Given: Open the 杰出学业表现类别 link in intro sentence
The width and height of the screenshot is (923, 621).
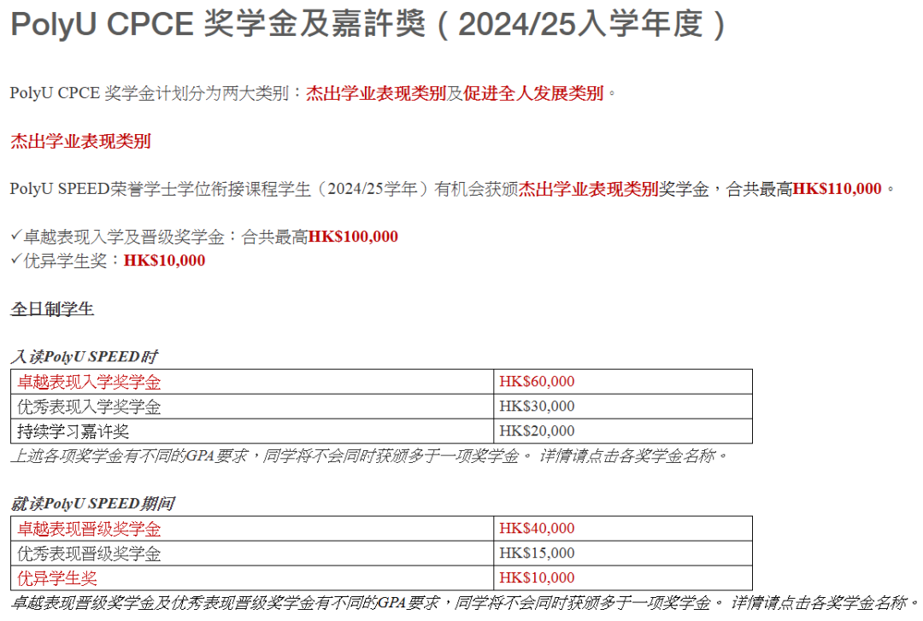Looking at the screenshot, I should tap(375, 94).
